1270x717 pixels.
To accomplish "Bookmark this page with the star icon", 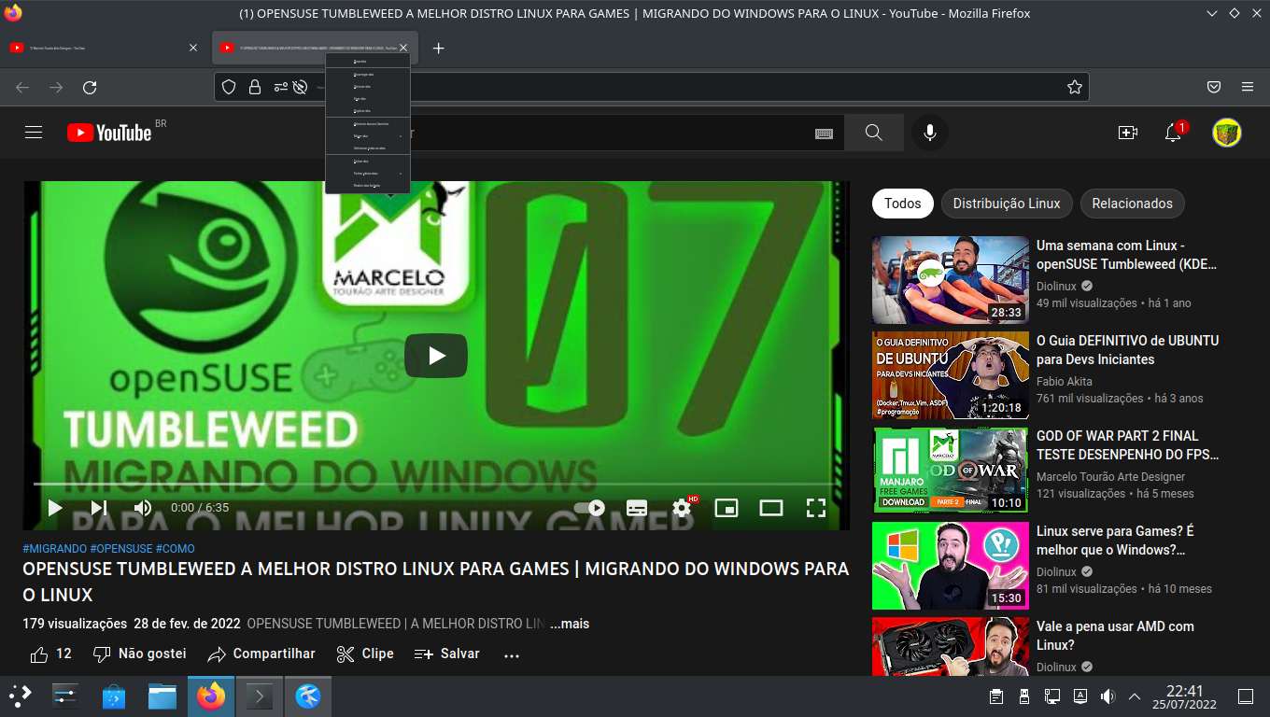I will (1074, 87).
